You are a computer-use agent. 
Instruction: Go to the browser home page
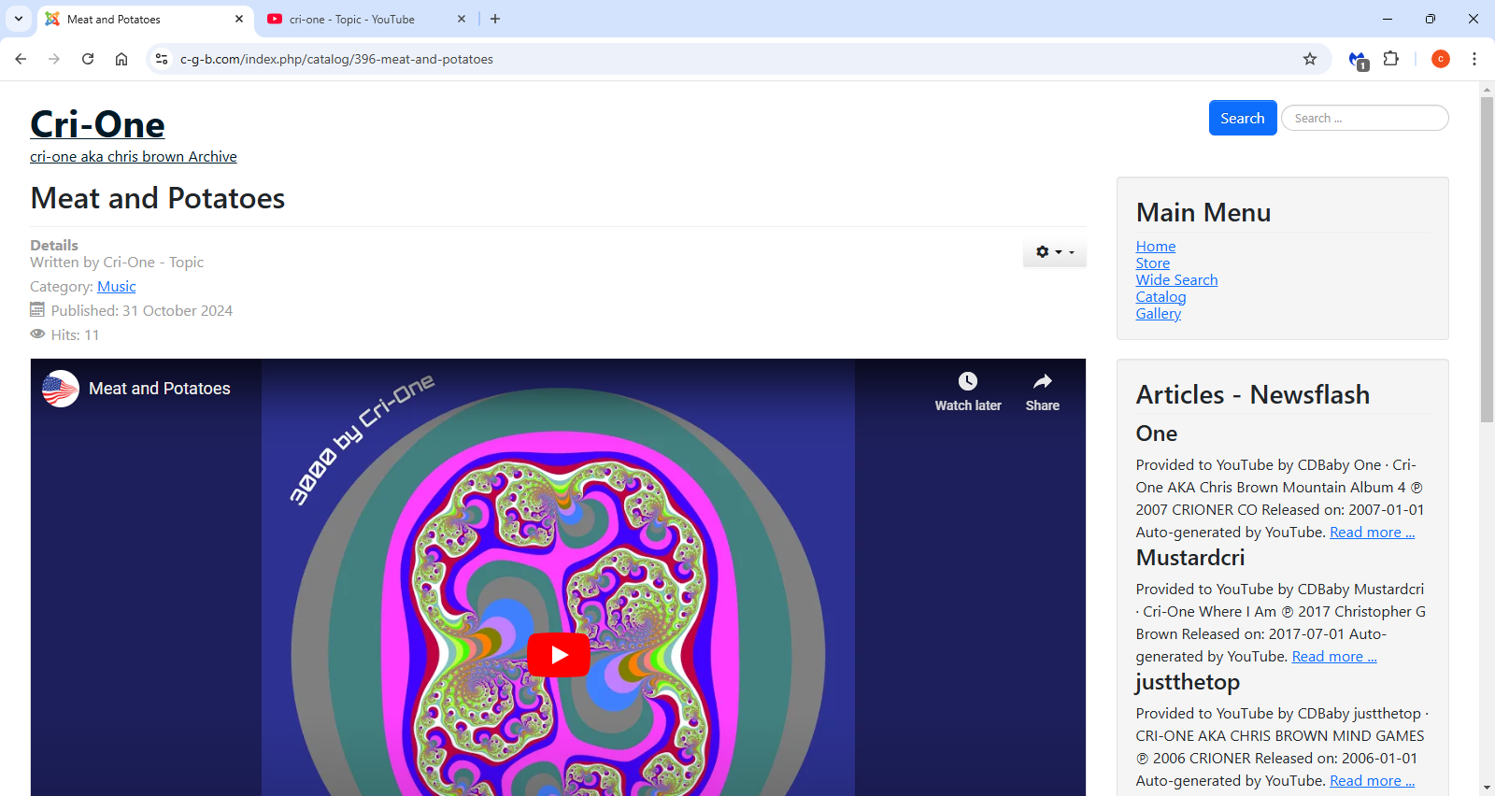121,59
